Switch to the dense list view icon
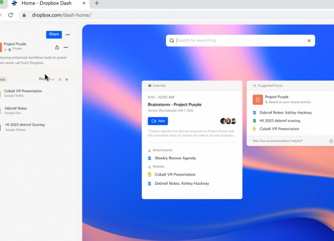The image size is (334, 241). click(67, 80)
